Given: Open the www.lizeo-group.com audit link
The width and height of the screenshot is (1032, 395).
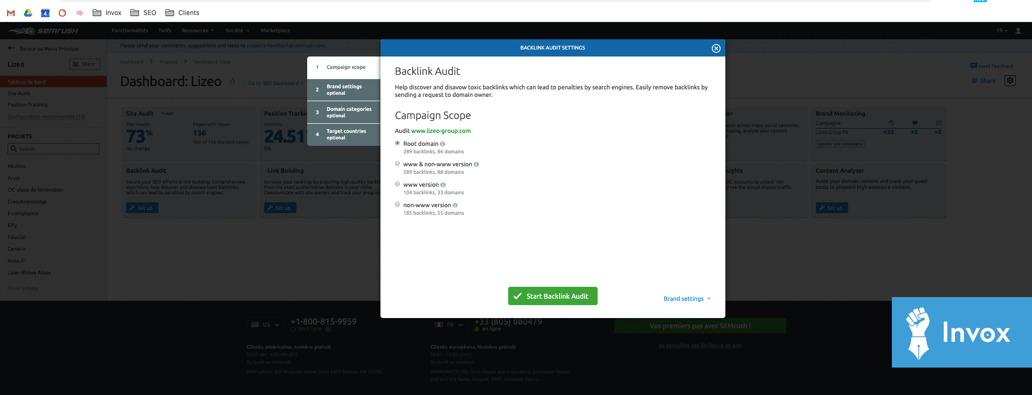Looking at the screenshot, I should tap(441, 131).
